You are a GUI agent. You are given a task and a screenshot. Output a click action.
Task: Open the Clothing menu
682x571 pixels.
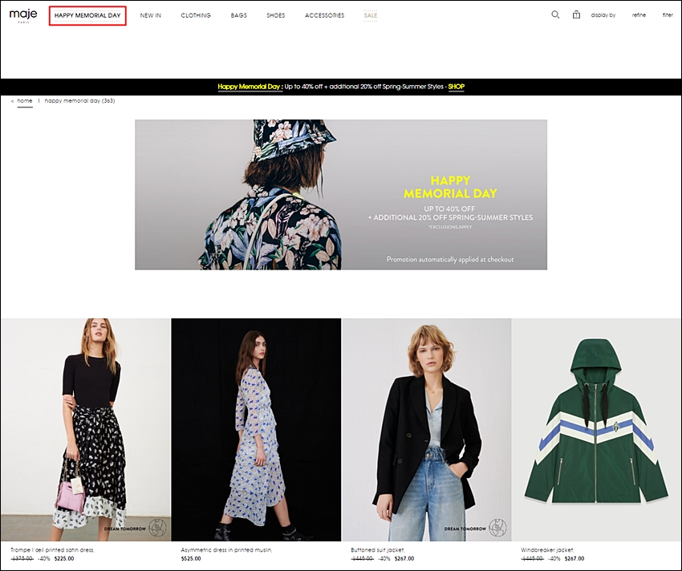[x=196, y=16]
